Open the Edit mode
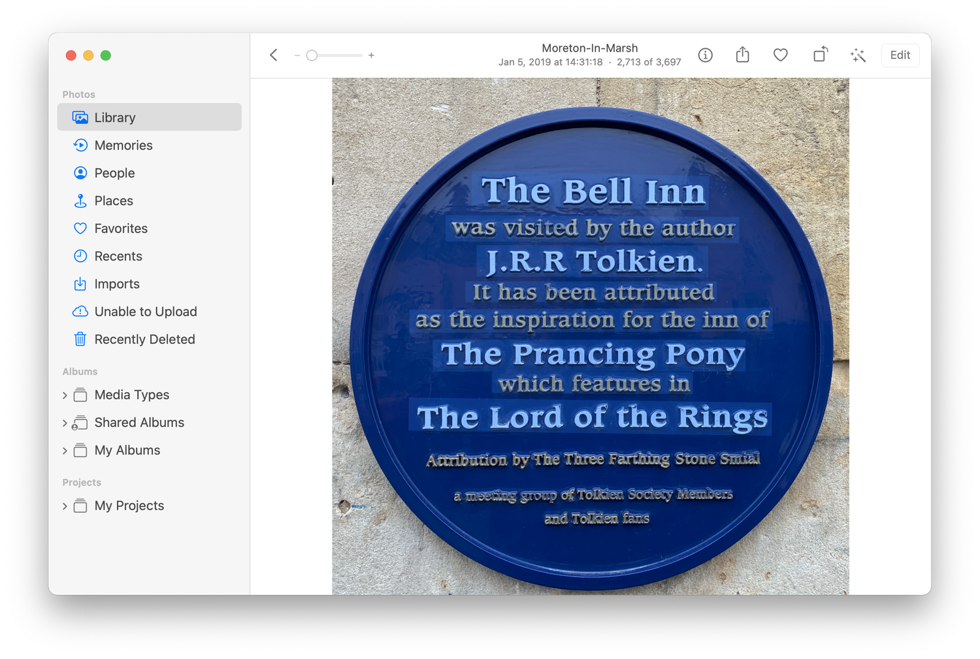Screen dimensions: 980x659 click(x=900, y=56)
